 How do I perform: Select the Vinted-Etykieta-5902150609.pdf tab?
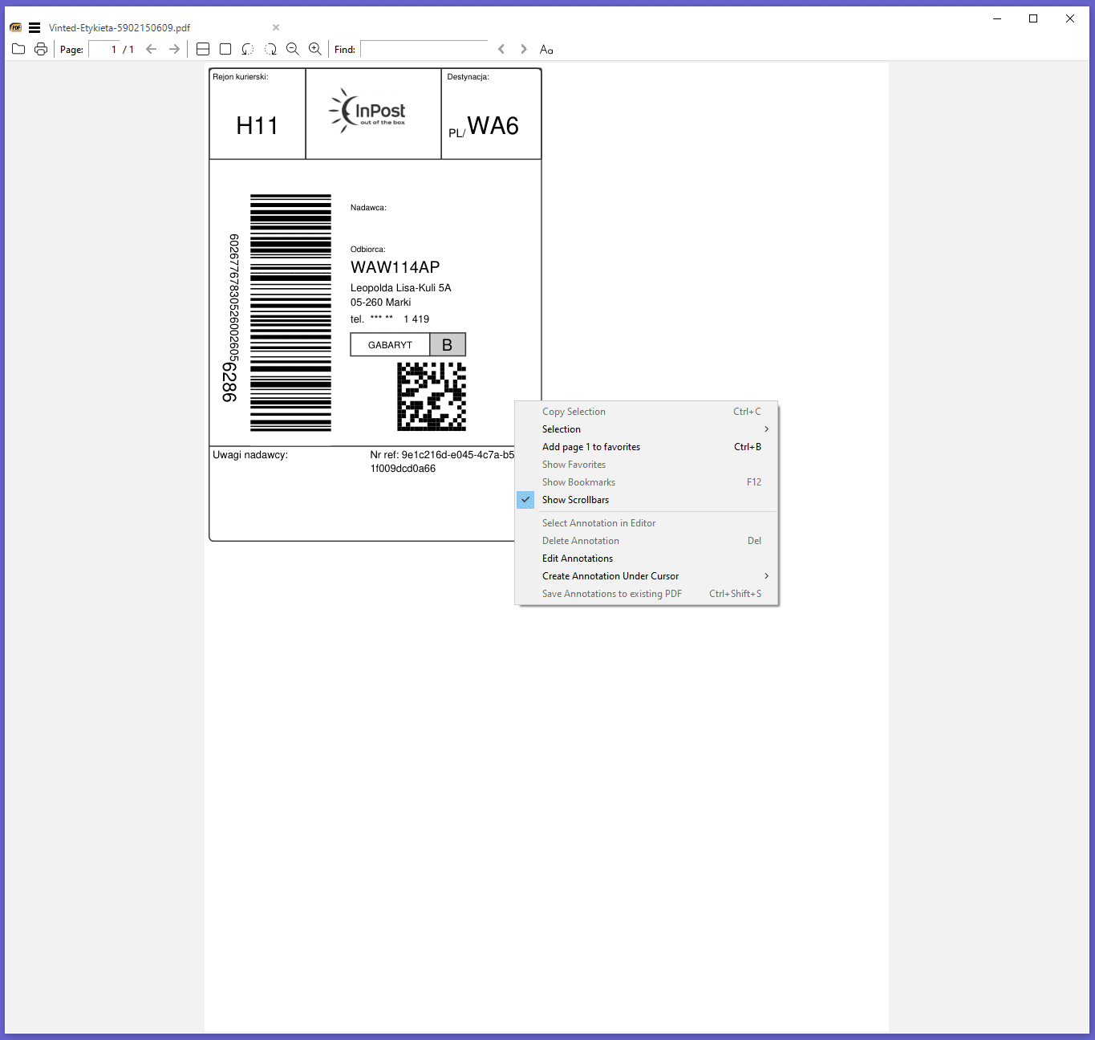click(x=120, y=27)
